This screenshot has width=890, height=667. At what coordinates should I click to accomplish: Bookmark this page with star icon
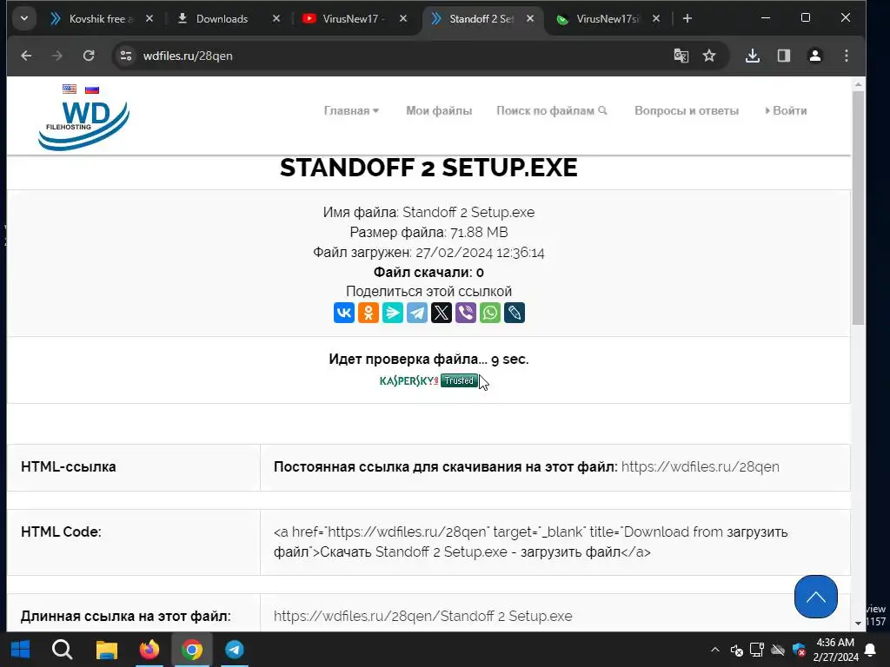[709, 56]
